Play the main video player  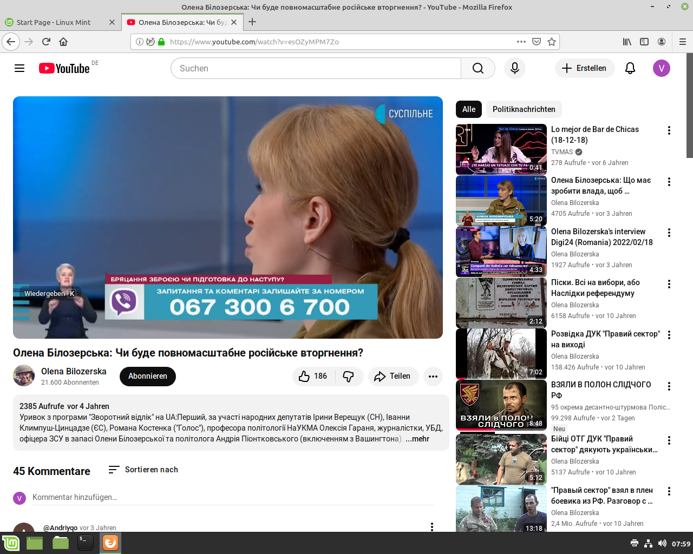pos(228,217)
